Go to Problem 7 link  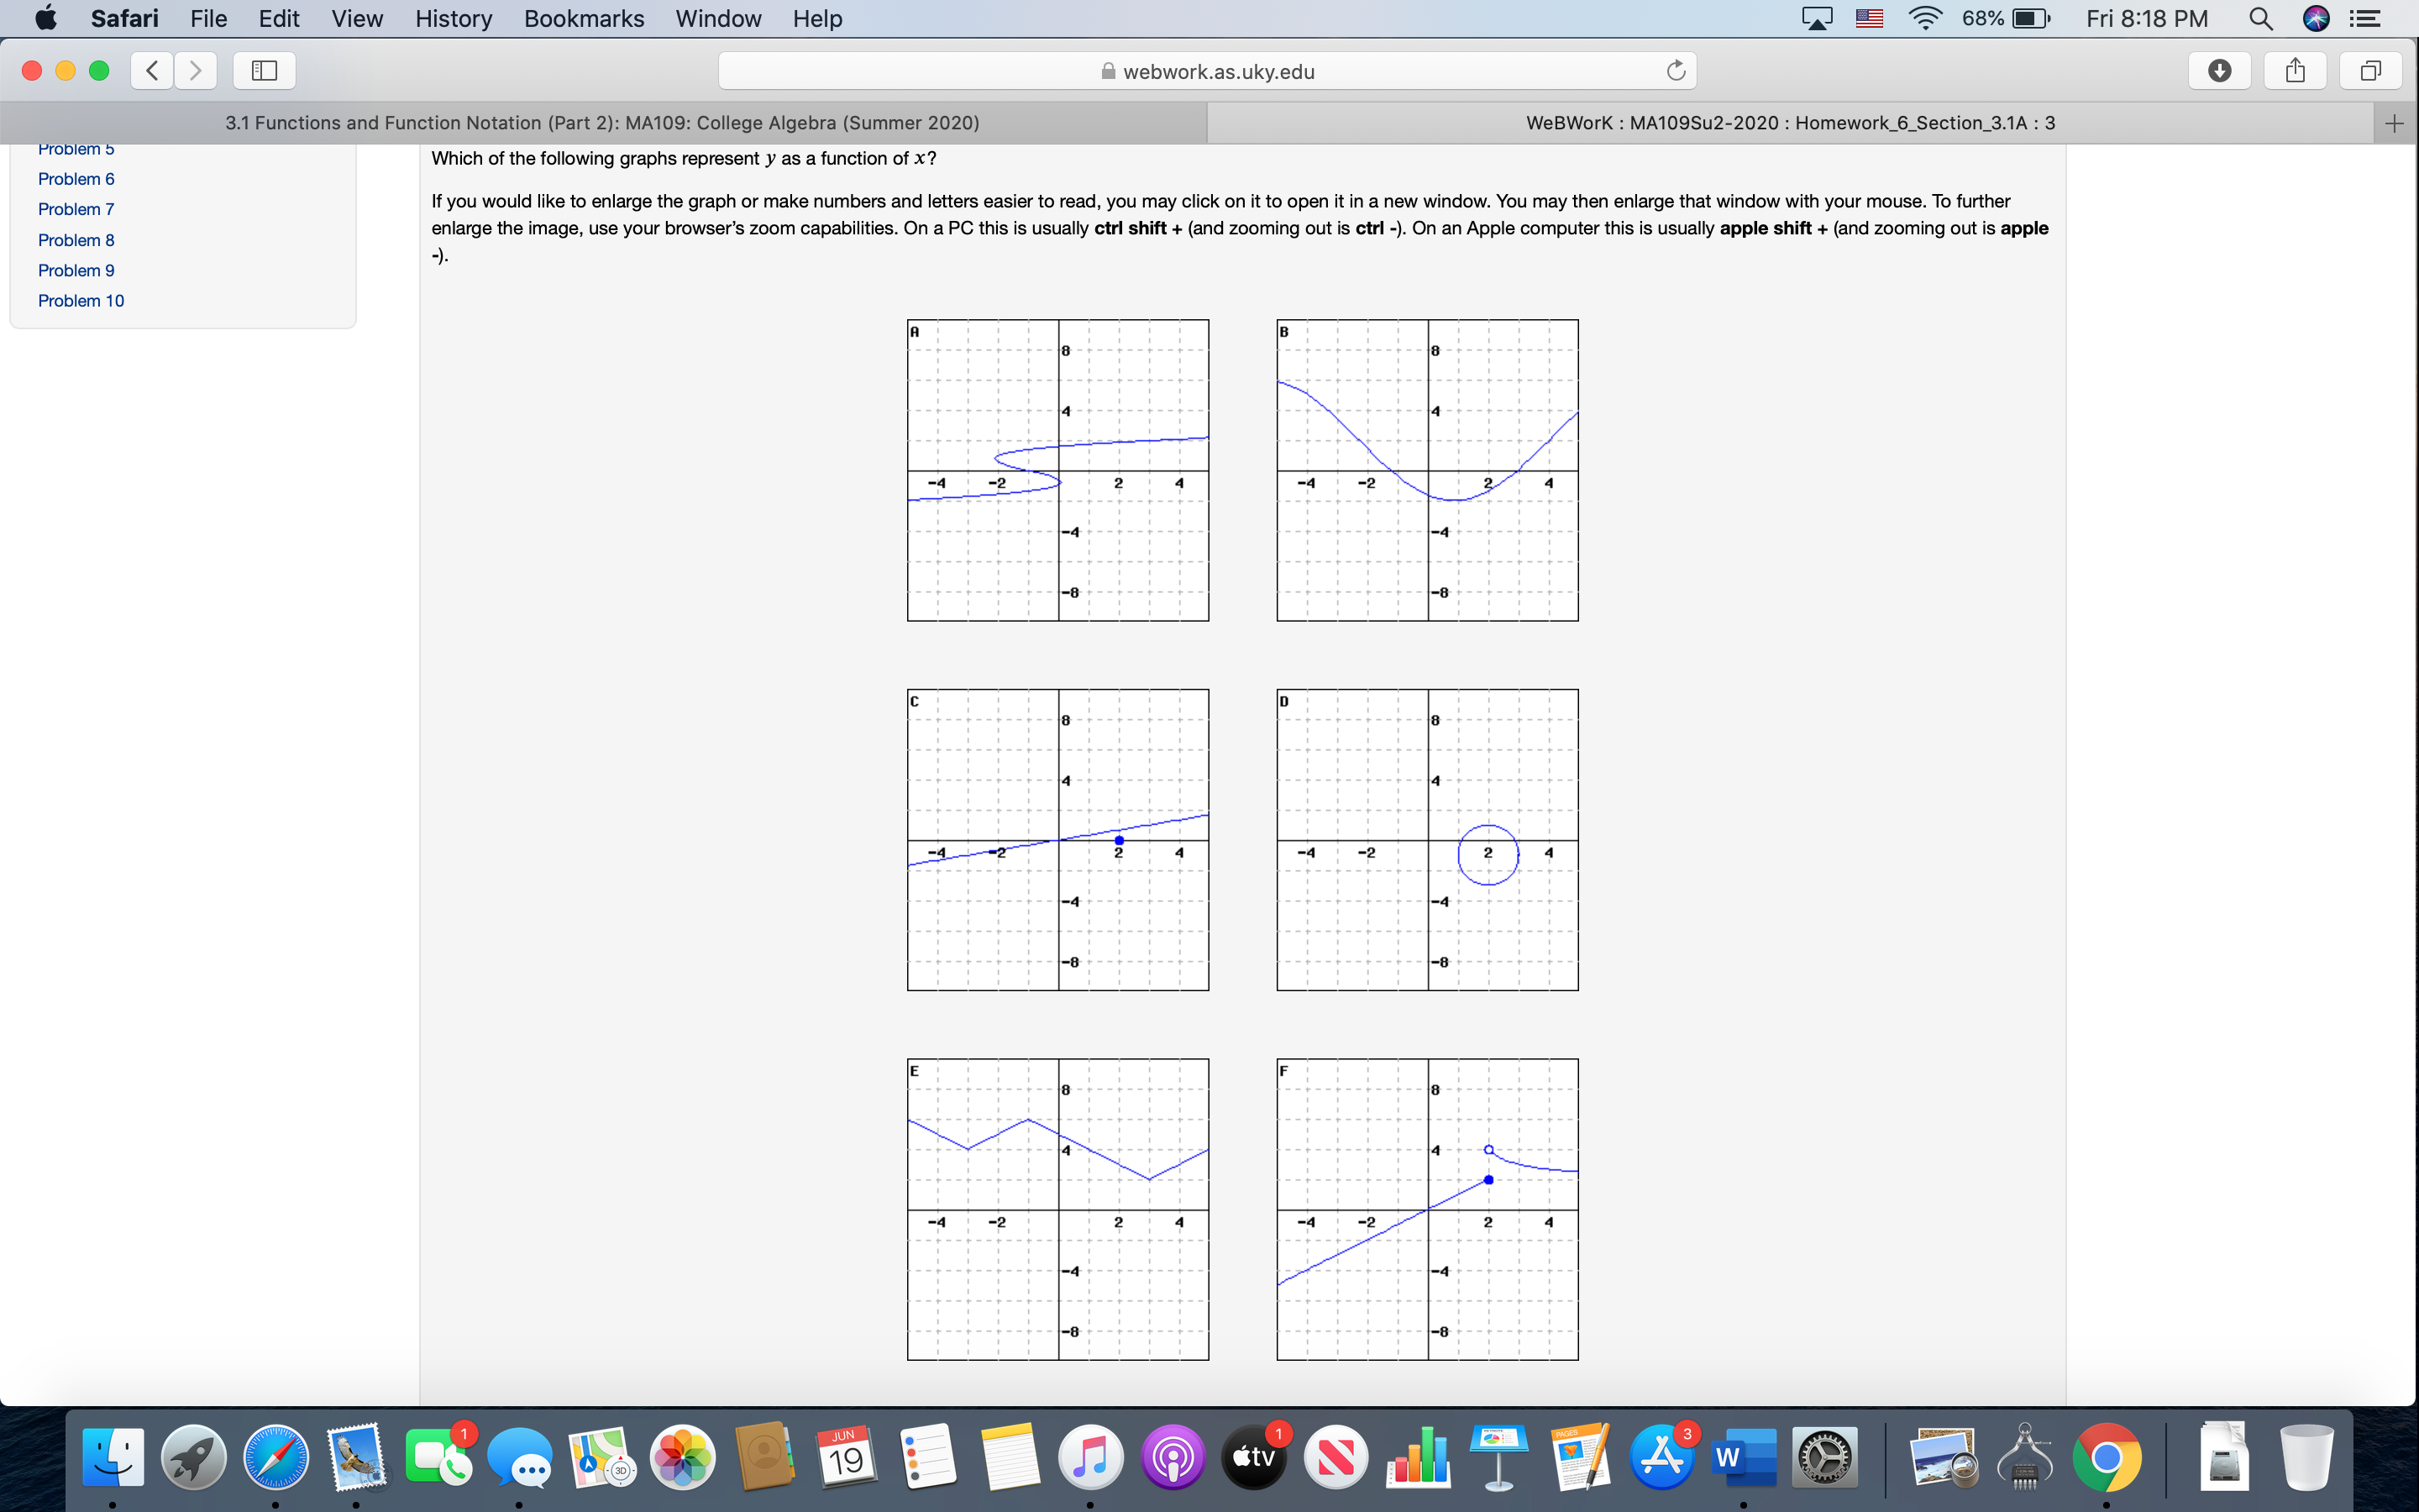click(x=76, y=209)
